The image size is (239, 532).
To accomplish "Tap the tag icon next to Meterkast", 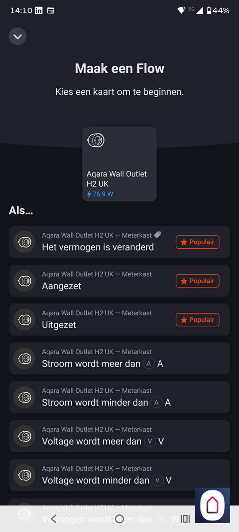I will click(x=157, y=235).
